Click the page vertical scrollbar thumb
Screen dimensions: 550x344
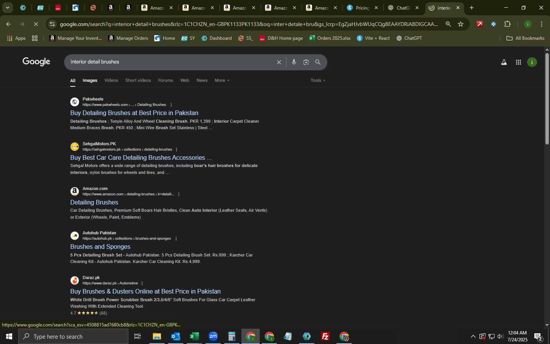(547, 99)
